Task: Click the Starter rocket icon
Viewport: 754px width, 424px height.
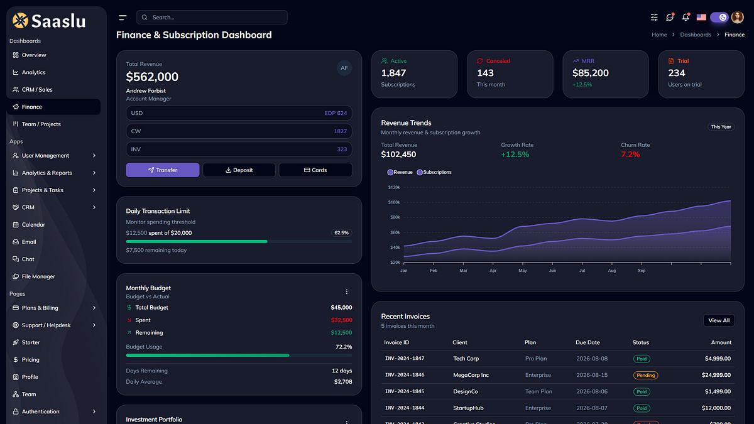Action: [16, 342]
